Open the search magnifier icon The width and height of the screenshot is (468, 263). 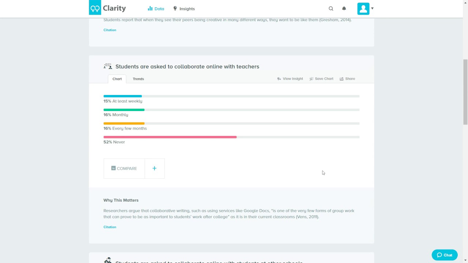331,8
